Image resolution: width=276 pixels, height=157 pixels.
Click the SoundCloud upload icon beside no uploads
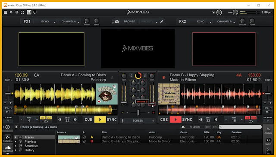point(183,127)
